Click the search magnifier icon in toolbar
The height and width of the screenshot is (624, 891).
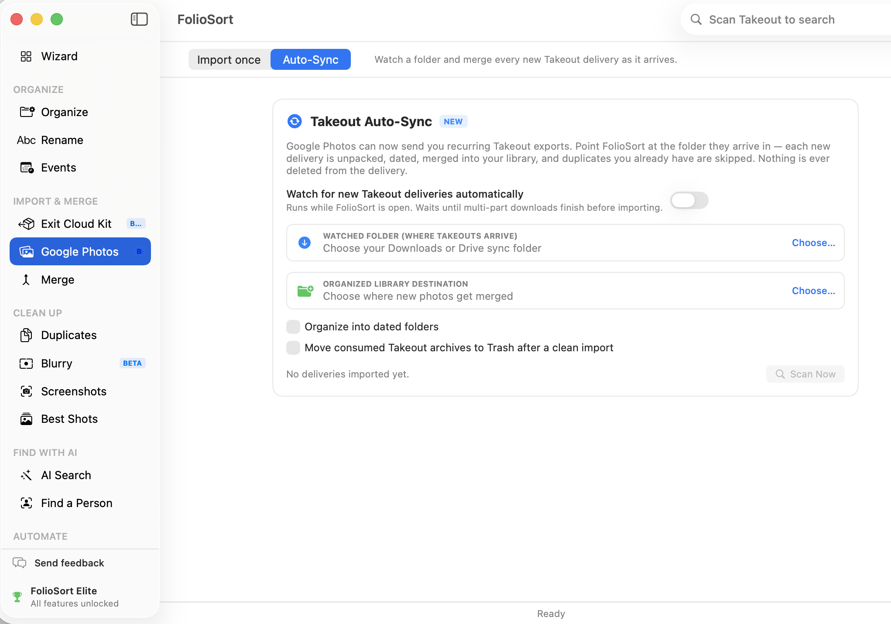(x=696, y=20)
